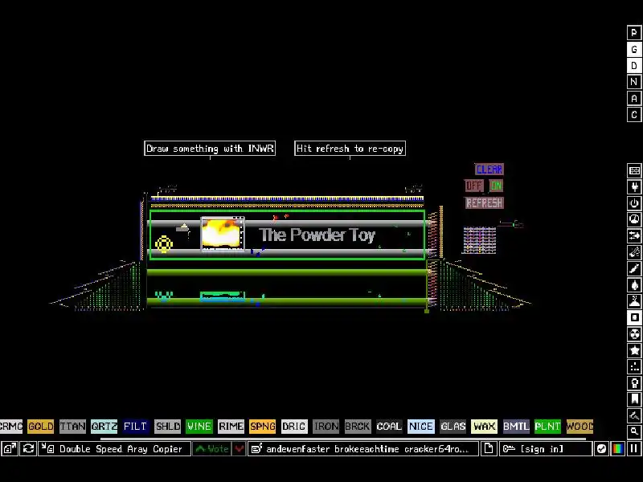Click the in-simulation REFRESH button
The height and width of the screenshot is (482, 643).
[484, 203]
